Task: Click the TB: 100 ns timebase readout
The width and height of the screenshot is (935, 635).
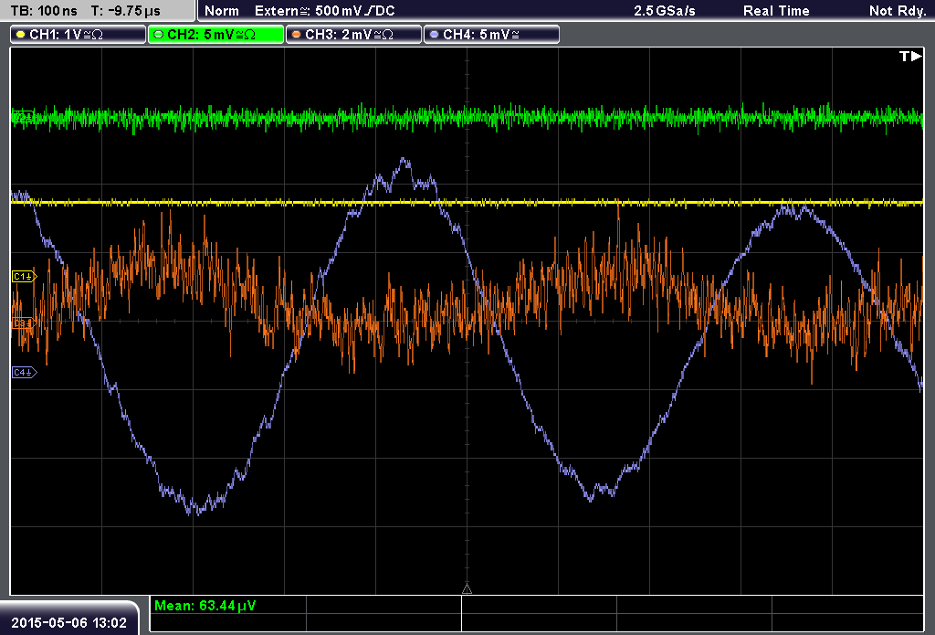Action: 44,11
